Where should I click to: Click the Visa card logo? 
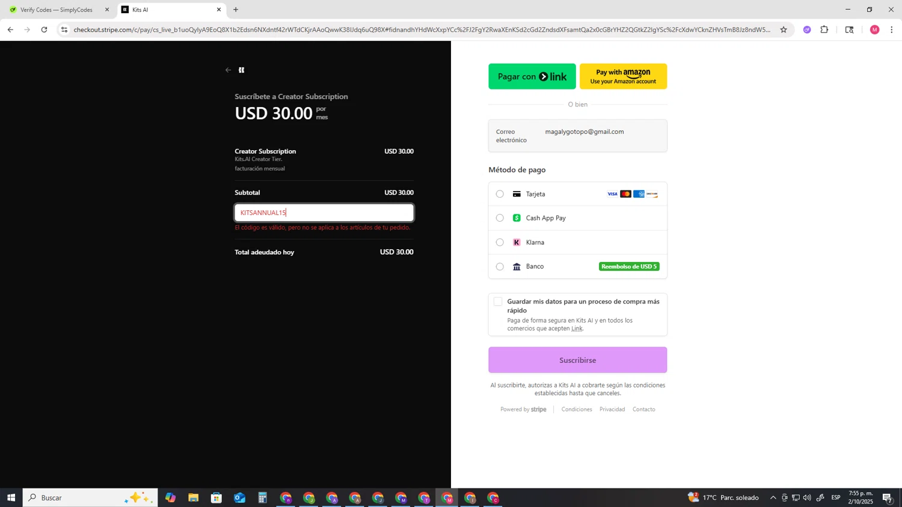(612, 194)
